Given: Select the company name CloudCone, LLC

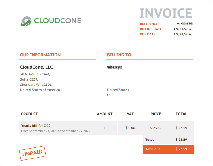Looking at the screenshot, I should [36, 67].
